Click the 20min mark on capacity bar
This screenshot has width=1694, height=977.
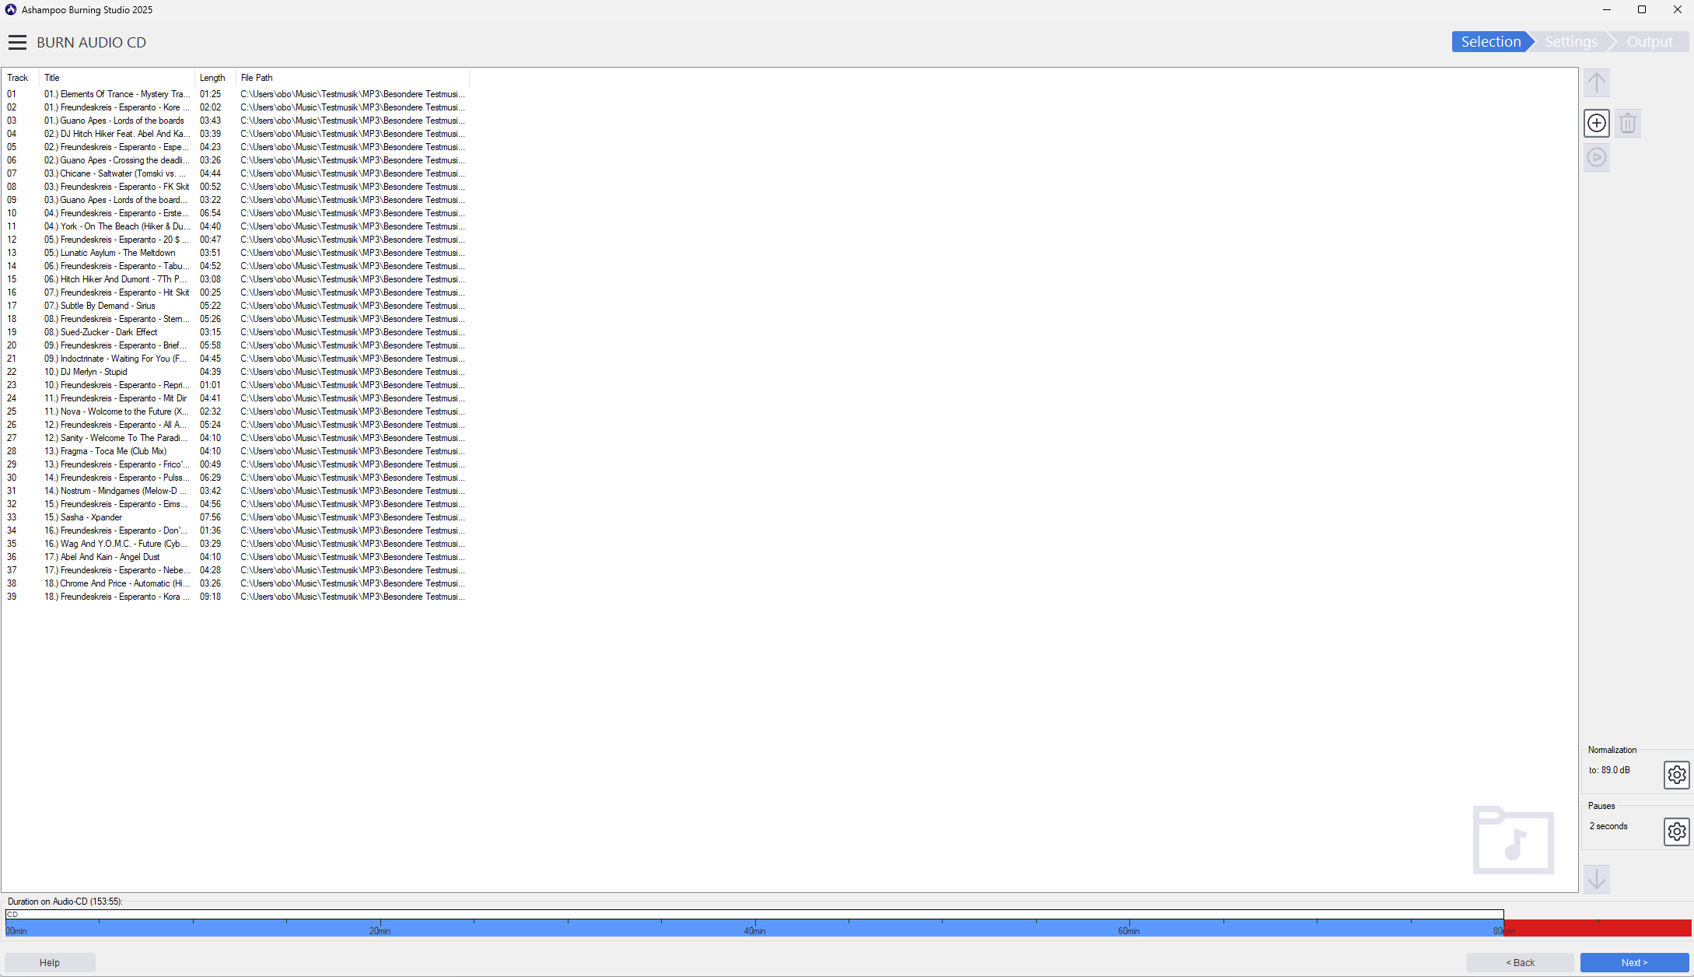[380, 931]
